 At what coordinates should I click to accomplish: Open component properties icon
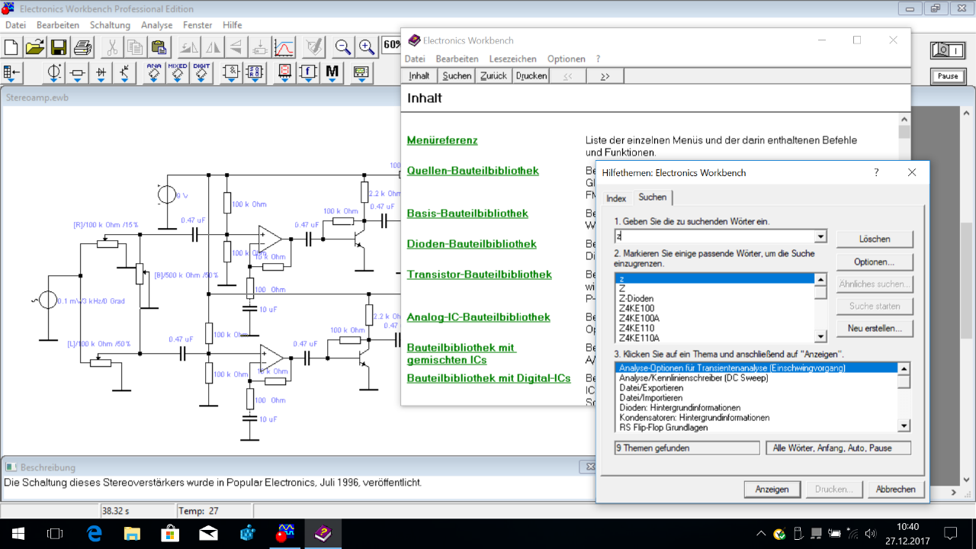(x=313, y=47)
